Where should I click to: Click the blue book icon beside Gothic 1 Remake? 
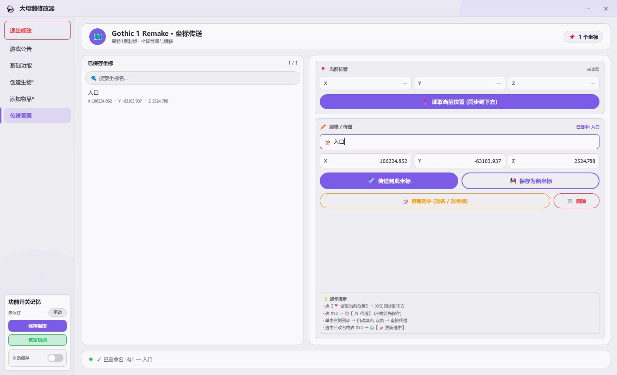98,37
